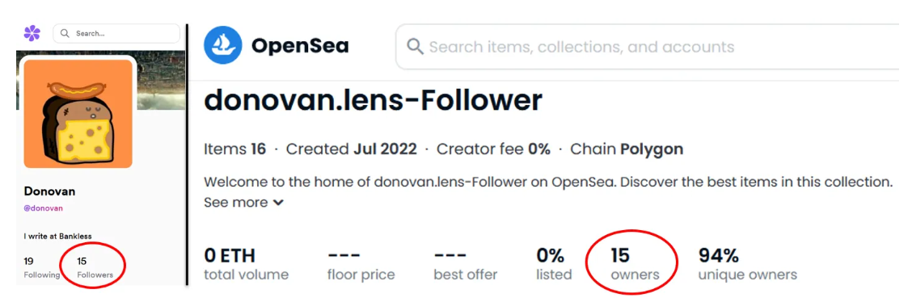View the 19 Following list
This screenshot has height=302, width=912.
tap(41, 268)
